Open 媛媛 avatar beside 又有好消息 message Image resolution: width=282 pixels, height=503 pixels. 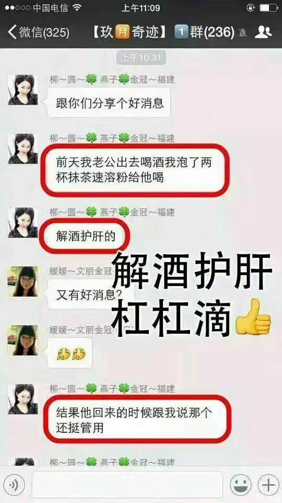[x=22, y=281]
